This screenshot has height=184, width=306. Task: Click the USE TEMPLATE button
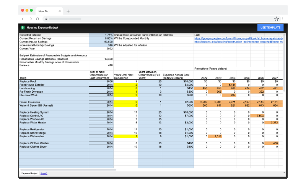270,28
